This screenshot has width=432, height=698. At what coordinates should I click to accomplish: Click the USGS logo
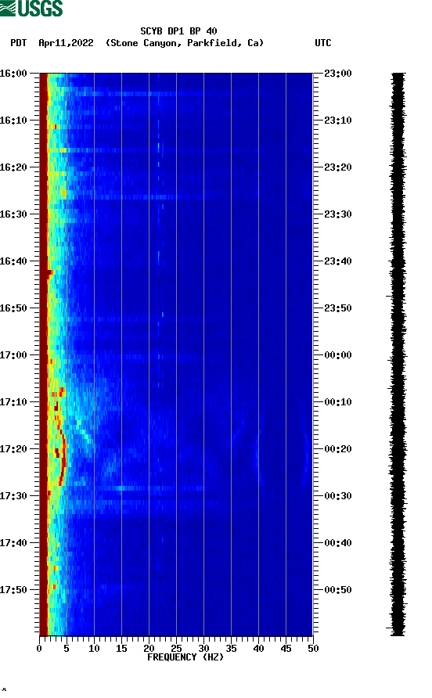pyautogui.click(x=31, y=8)
